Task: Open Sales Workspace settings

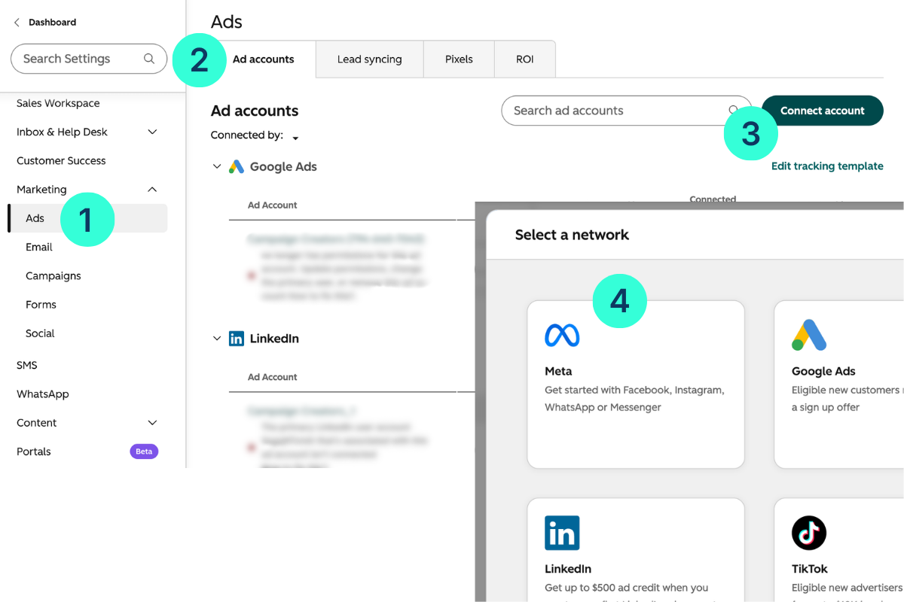Action: click(58, 103)
